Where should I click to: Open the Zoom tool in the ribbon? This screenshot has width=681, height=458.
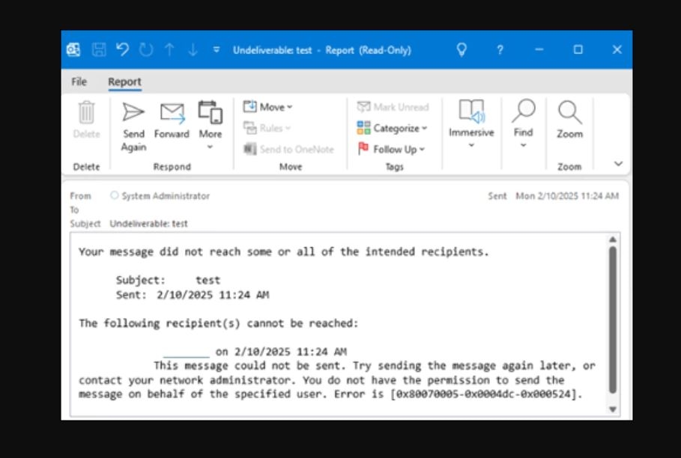569,120
